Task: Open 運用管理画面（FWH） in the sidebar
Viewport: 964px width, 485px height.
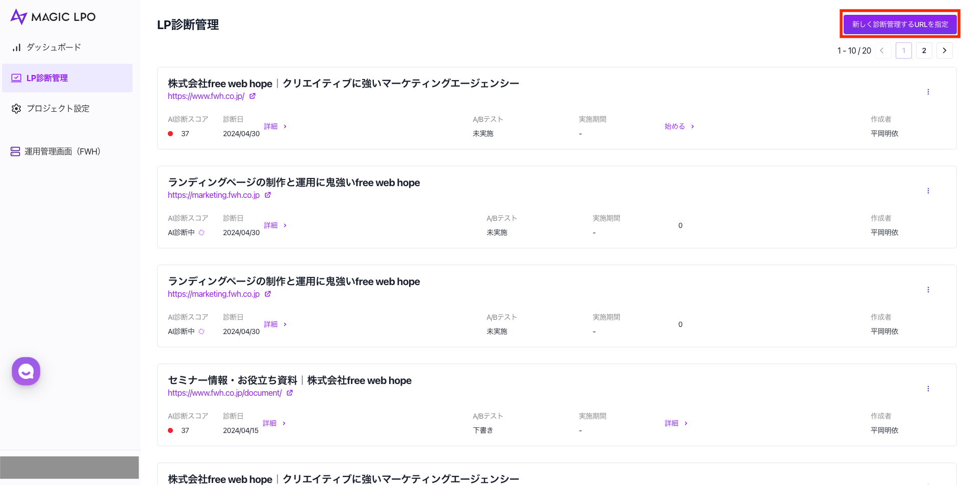Action: click(x=56, y=151)
